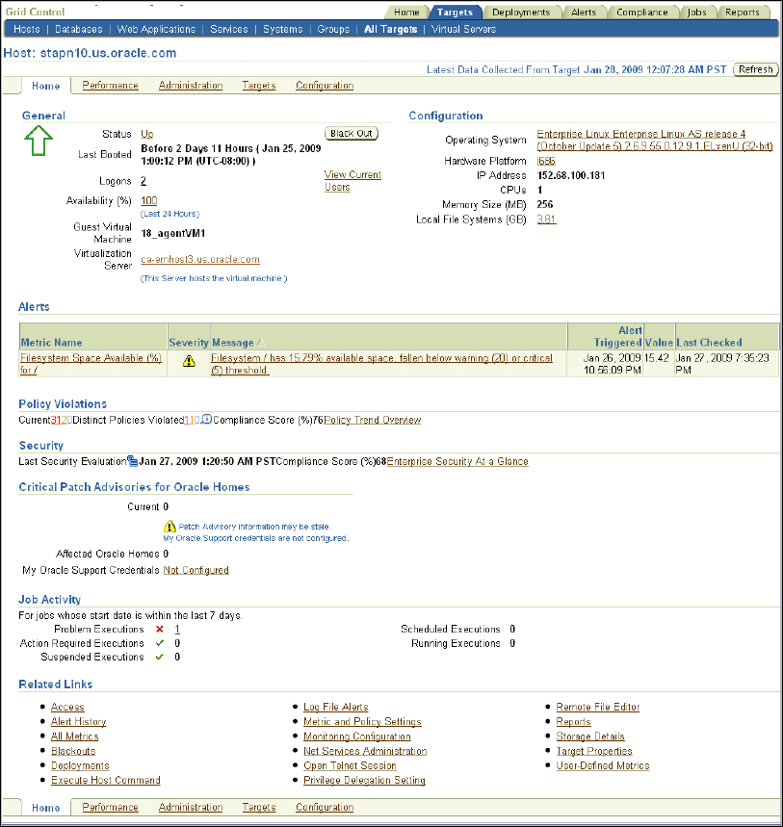
Task: Click the Message column sort arrow
Action: coord(260,343)
